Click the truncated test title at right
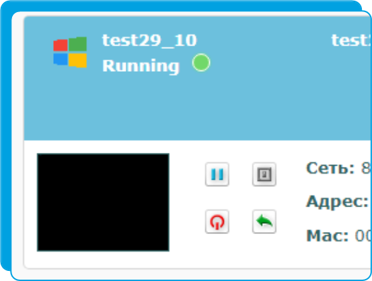 point(351,40)
